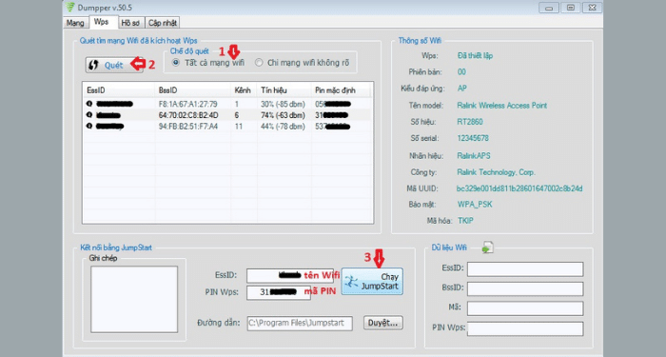Image resolution: width=666 pixels, height=357 pixels.
Task: Click the Phiên bản value 00
Action: [x=461, y=71]
